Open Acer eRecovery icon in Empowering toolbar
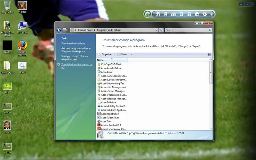256x160 pixels. pyautogui.click(x=197, y=14)
